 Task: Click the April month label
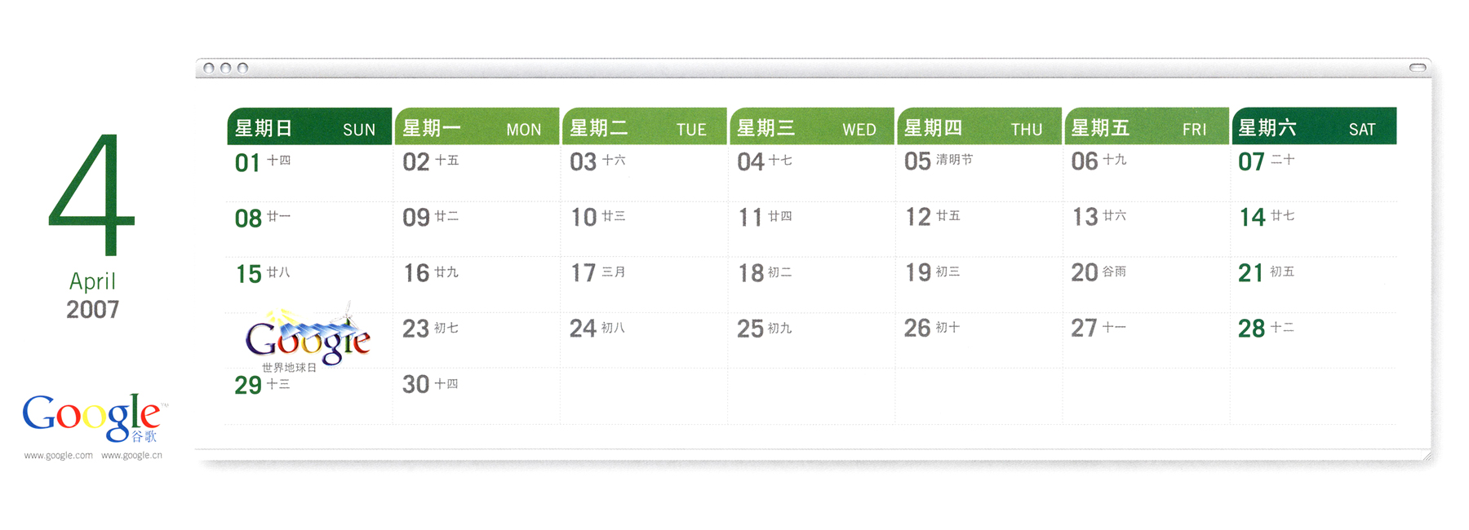coord(92,282)
